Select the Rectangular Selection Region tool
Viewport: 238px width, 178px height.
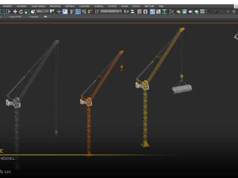tap(2, 11)
